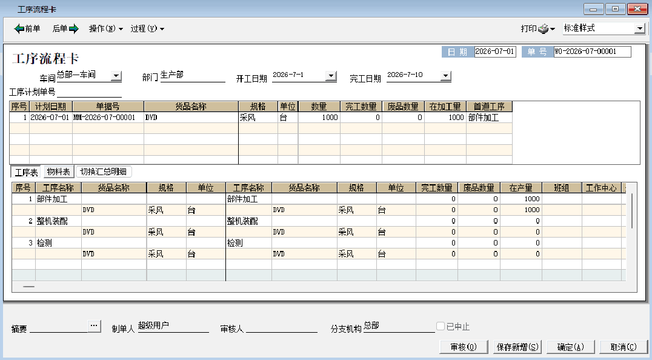Open the 完工日期 date picker dropdown
The image size is (652, 360).
(x=445, y=76)
